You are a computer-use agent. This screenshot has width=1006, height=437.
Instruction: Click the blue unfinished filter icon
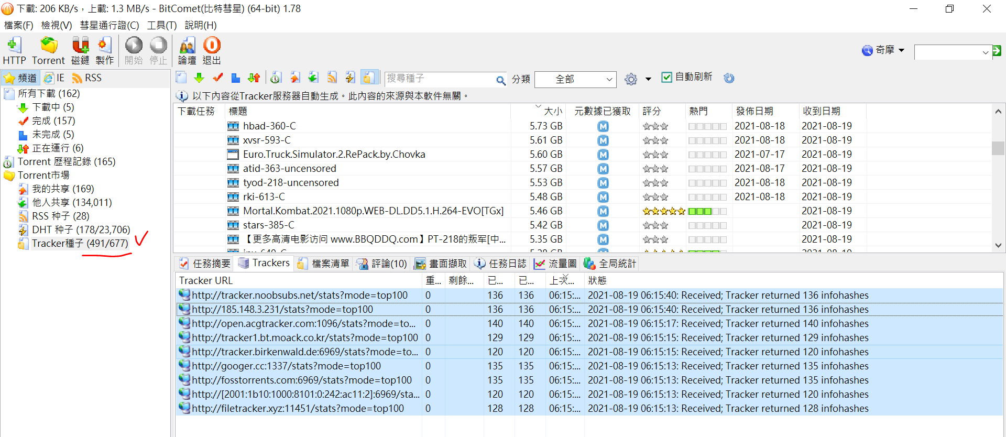point(236,78)
